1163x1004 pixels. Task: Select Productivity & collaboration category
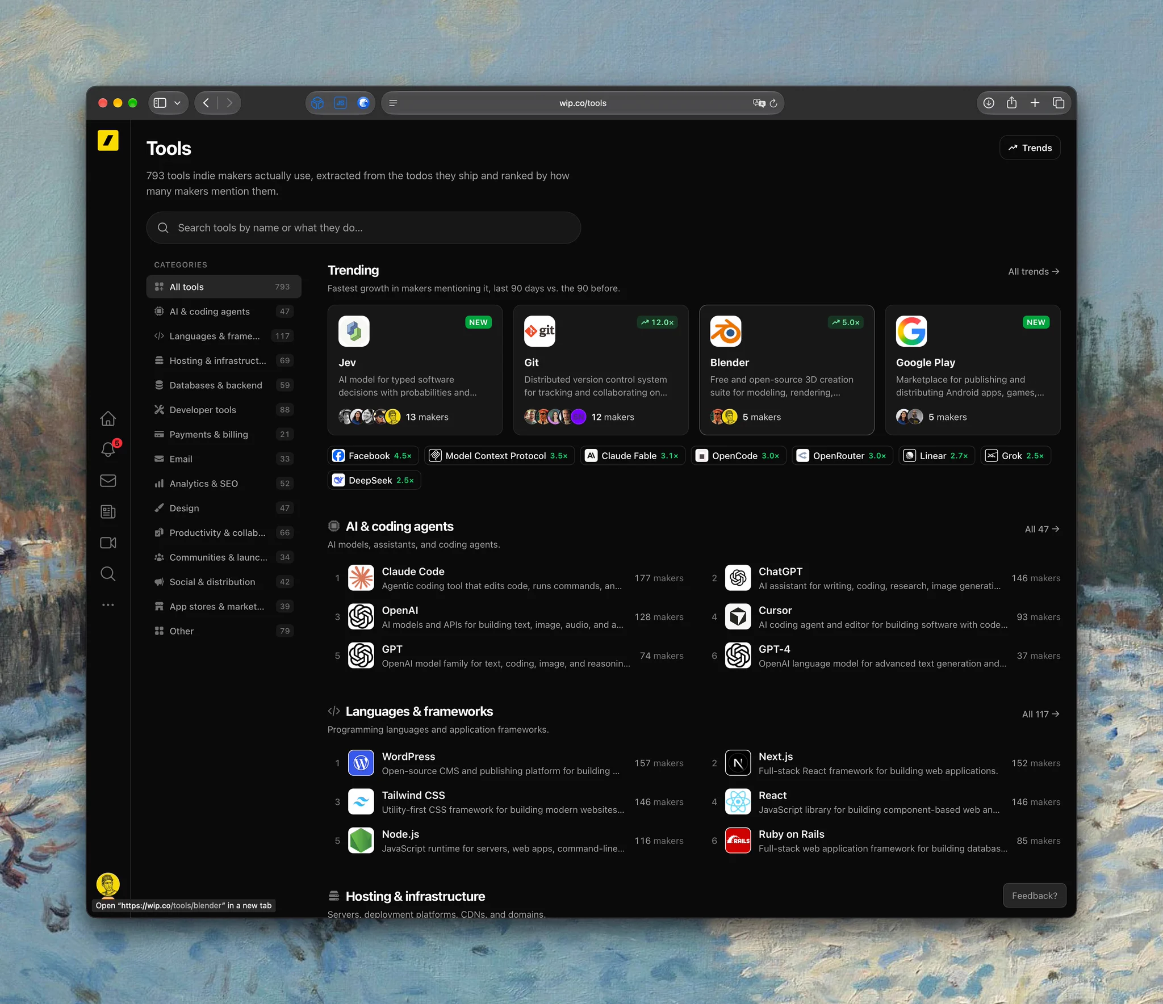(x=224, y=533)
